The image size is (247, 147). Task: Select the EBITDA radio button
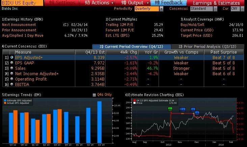point(12,84)
